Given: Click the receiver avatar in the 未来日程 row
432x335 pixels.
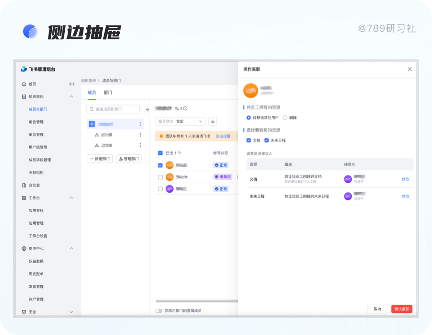Looking at the screenshot, I should tap(348, 196).
